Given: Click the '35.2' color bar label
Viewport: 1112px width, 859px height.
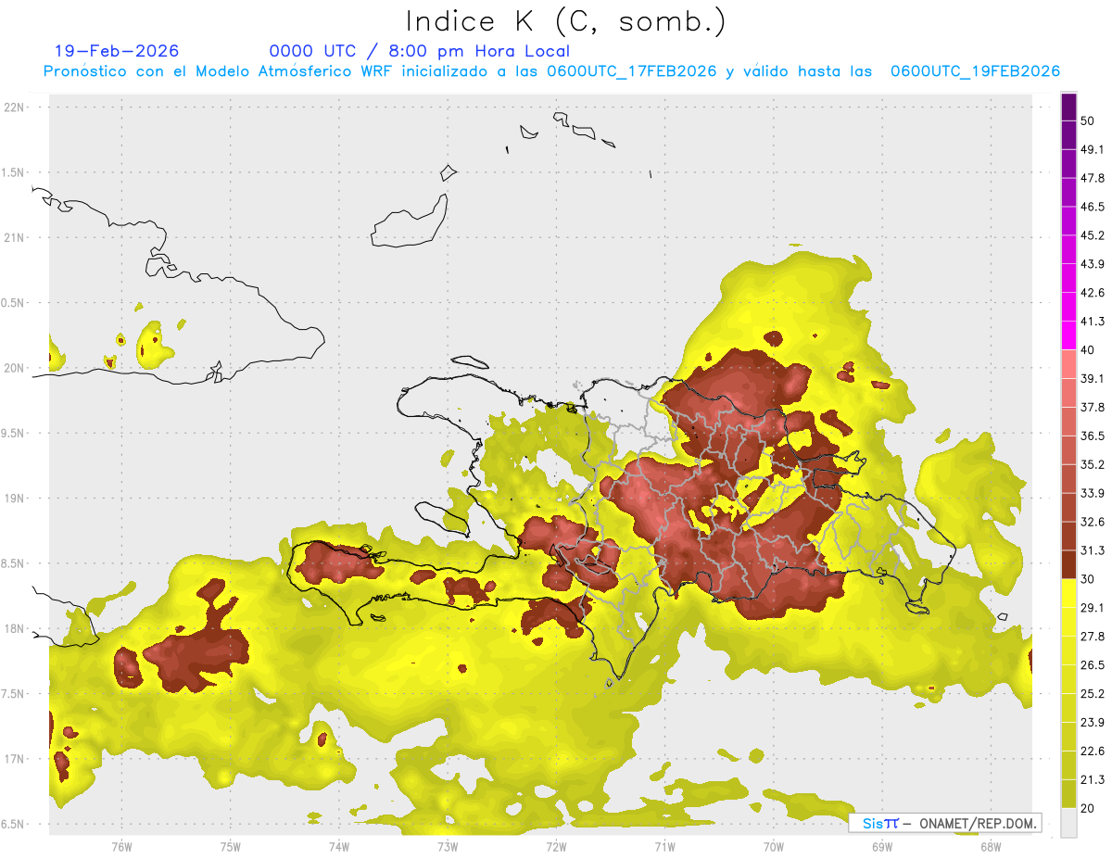Looking at the screenshot, I should coord(1093,464).
